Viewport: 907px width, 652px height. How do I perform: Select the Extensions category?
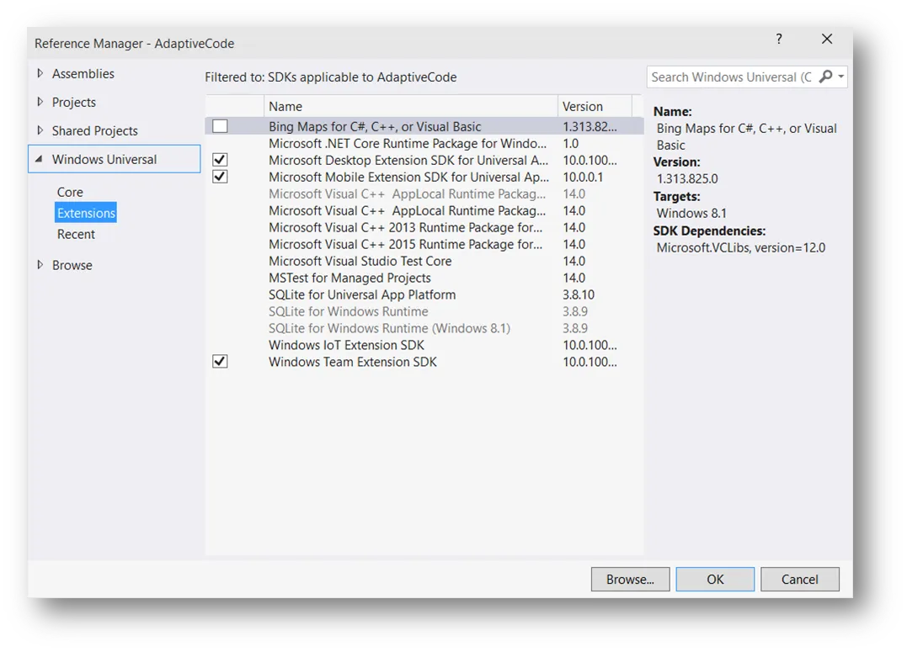click(x=86, y=213)
